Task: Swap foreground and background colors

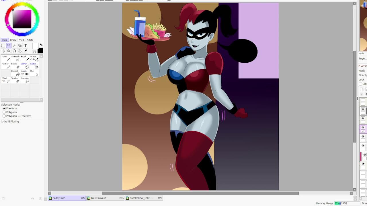Action: [41, 45]
